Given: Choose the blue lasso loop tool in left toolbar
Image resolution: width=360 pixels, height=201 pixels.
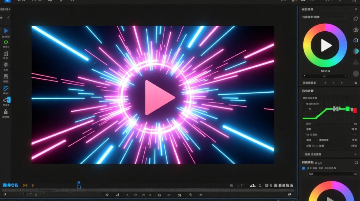Looking at the screenshot, I should point(6,88).
